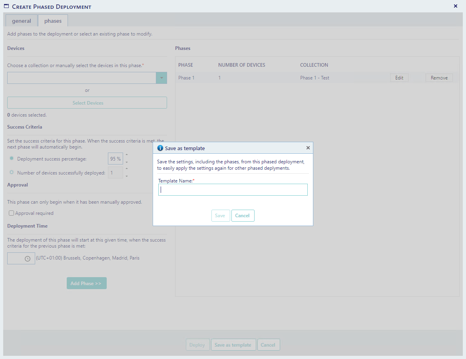
Task: Click the Deployment Time heading
Action: (x=27, y=226)
